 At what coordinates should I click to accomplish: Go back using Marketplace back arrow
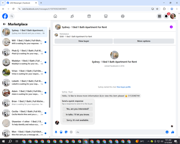coord(4,24)
